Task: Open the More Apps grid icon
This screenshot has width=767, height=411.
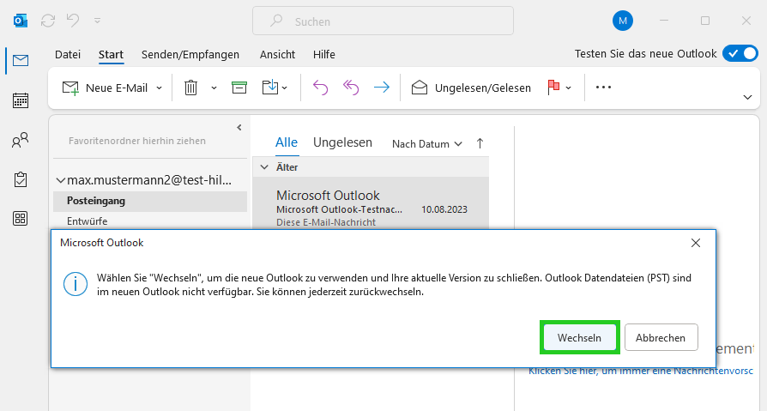Action: click(21, 218)
